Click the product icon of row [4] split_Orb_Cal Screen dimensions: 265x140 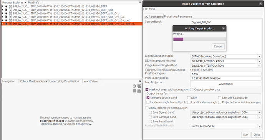(6, 17)
